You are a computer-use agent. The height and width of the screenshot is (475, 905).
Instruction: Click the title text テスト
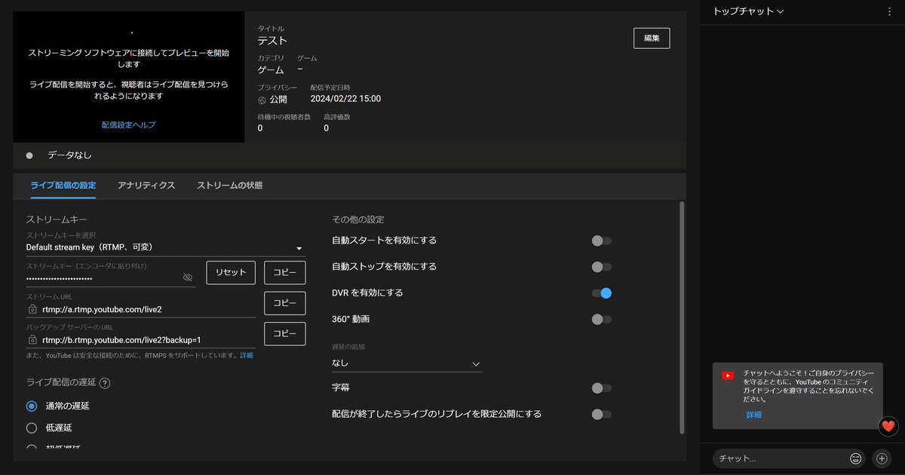click(x=272, y=41)
